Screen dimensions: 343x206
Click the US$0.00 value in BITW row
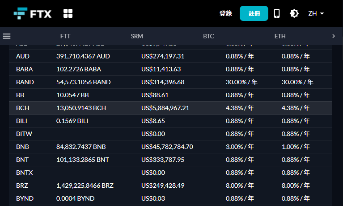click(x=153, y=134)
